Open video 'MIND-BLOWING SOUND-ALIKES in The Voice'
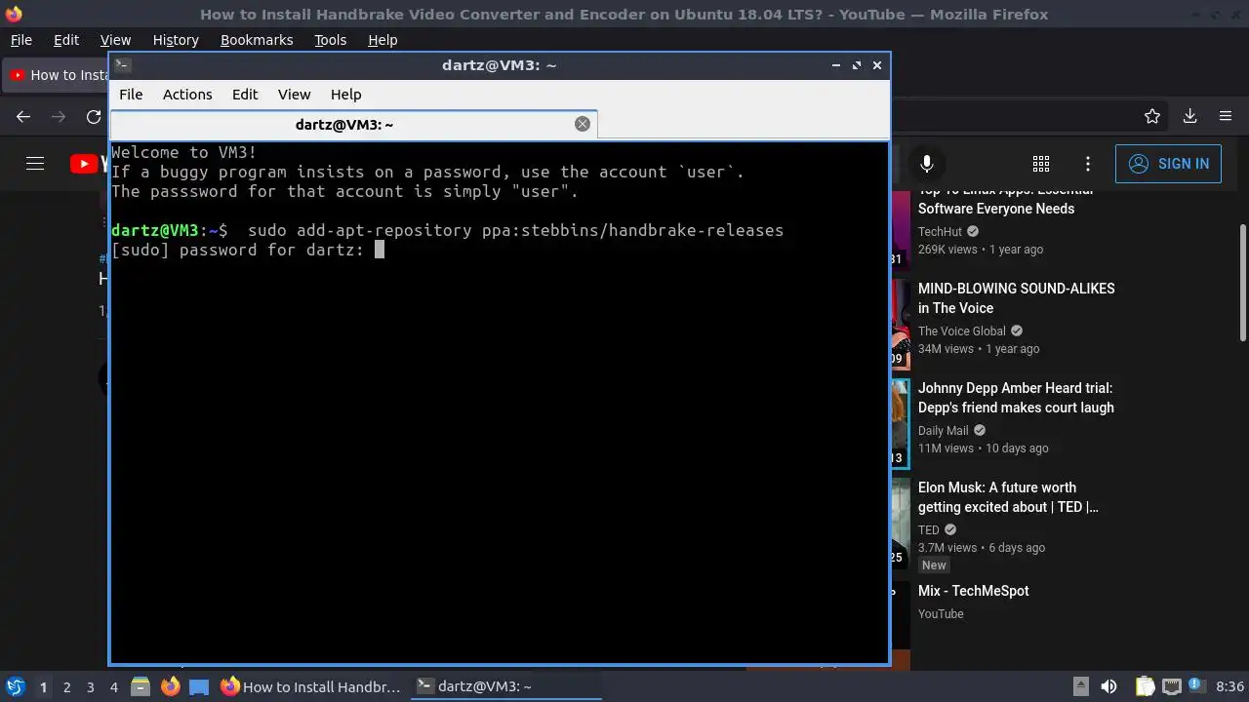1249x702 pixels. pyautogui.click(x=1016, y=298)
